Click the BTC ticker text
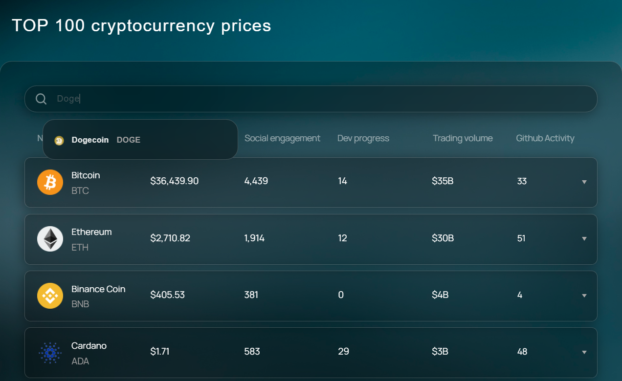Screen dimensions: 622x381 point(80,190)
